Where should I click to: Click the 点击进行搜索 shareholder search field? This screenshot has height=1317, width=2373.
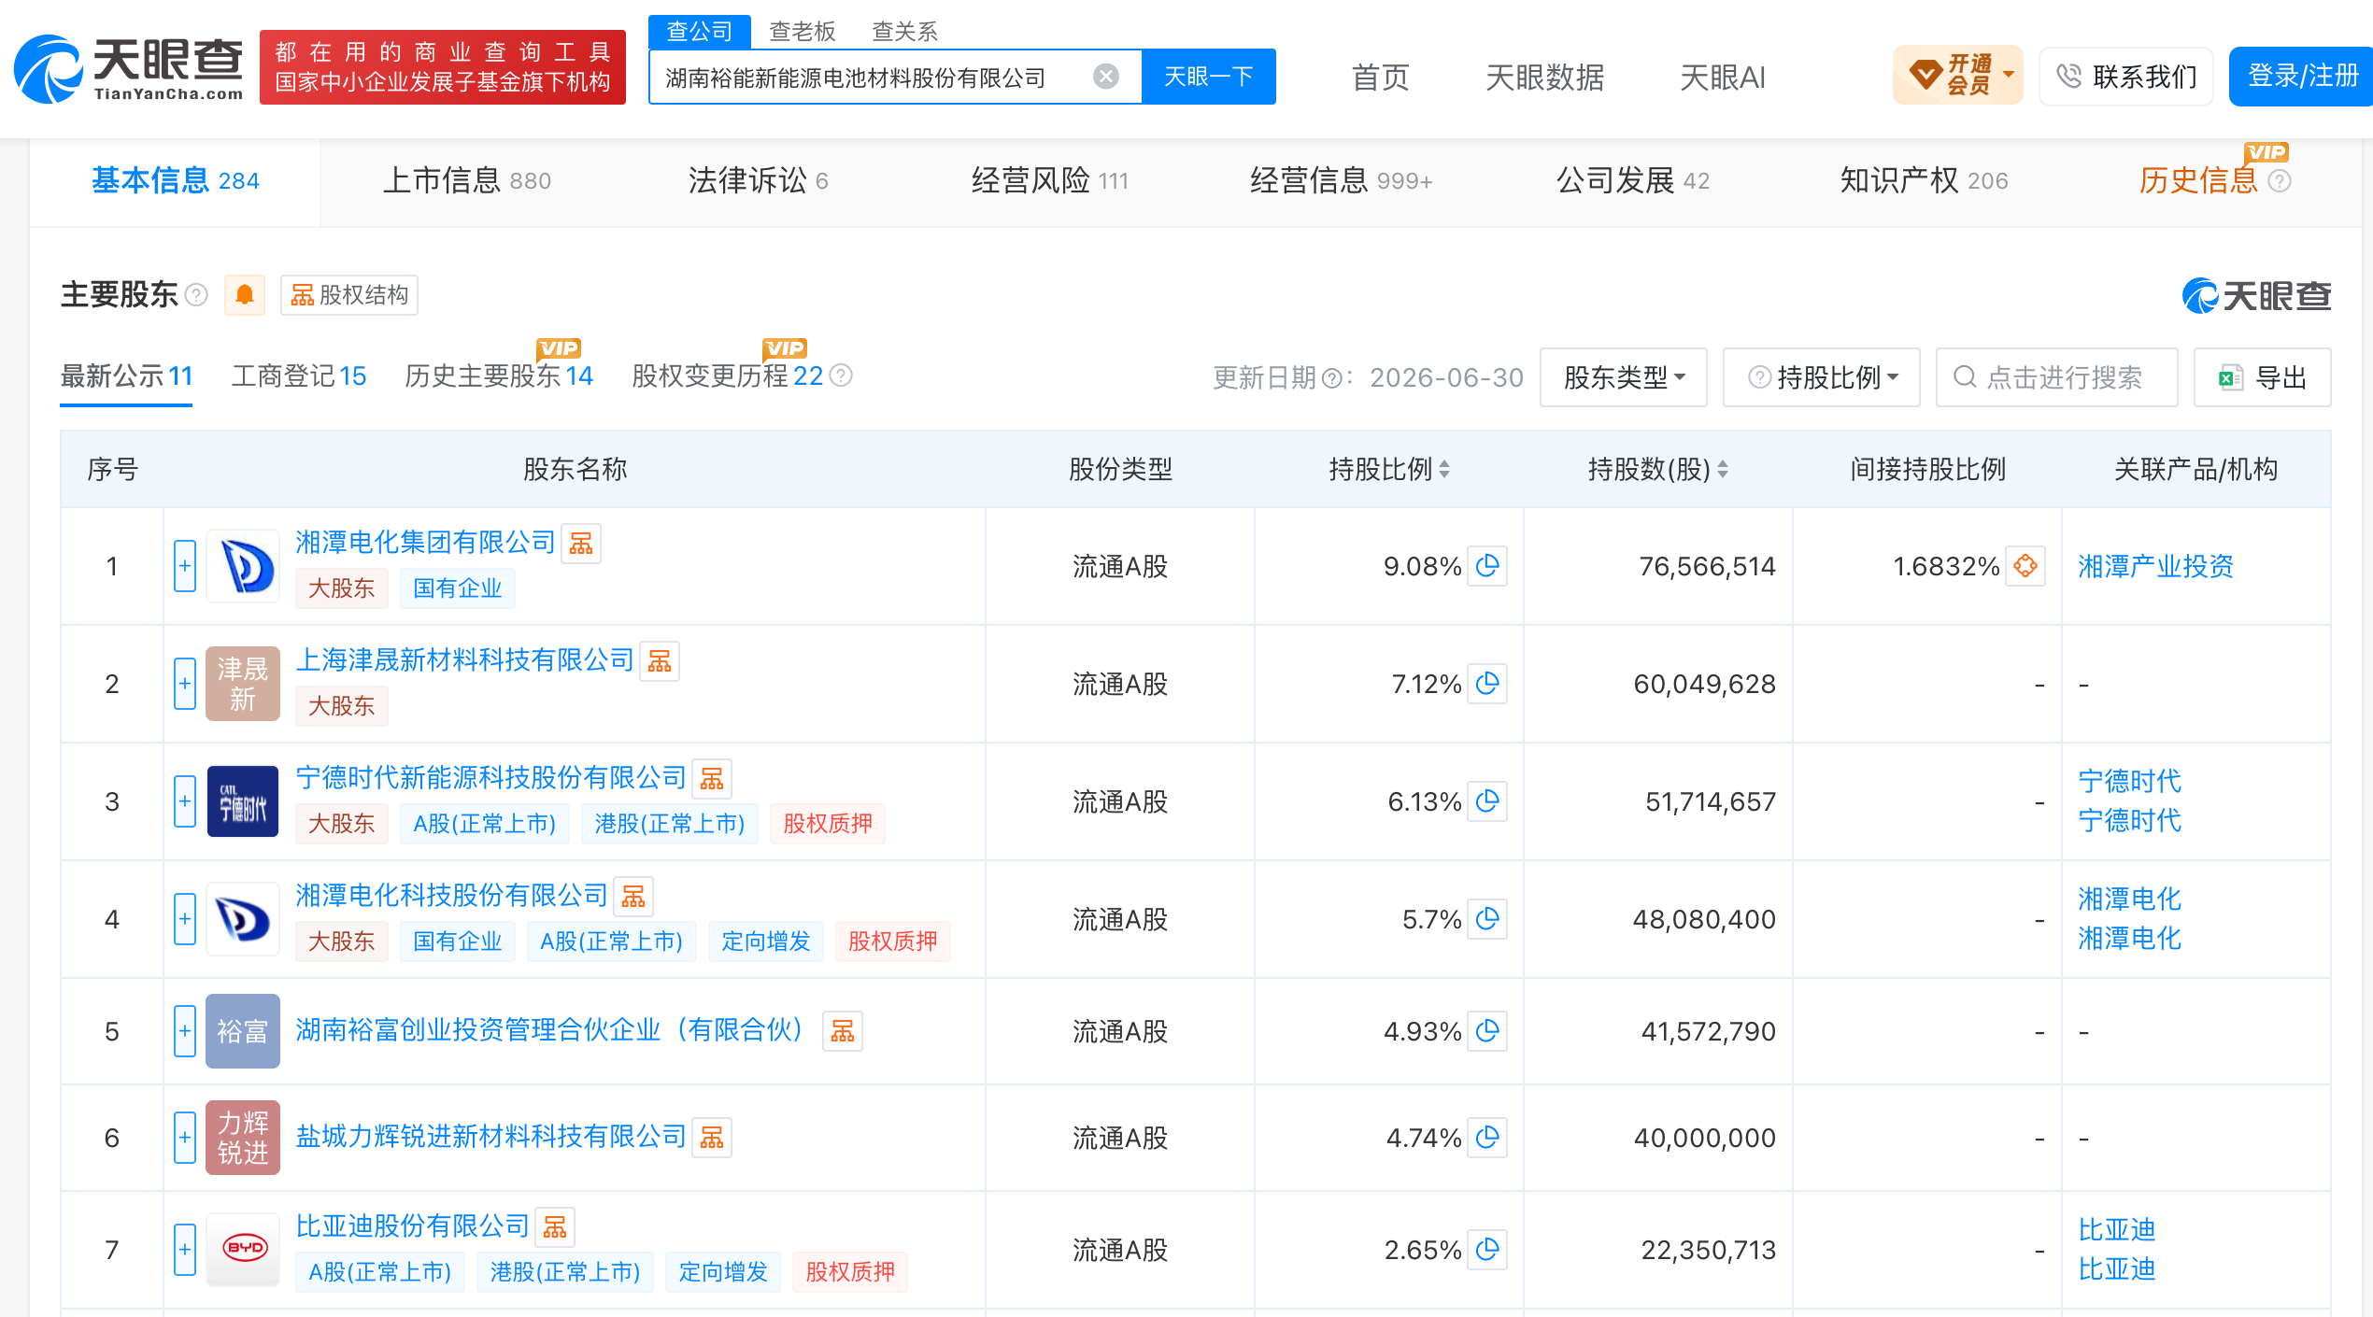tap(2057, 377)
